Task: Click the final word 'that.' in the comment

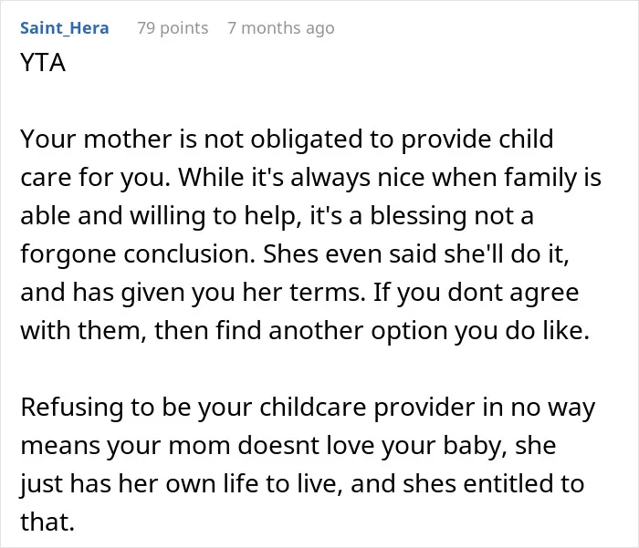Action: tap(47, 522)
